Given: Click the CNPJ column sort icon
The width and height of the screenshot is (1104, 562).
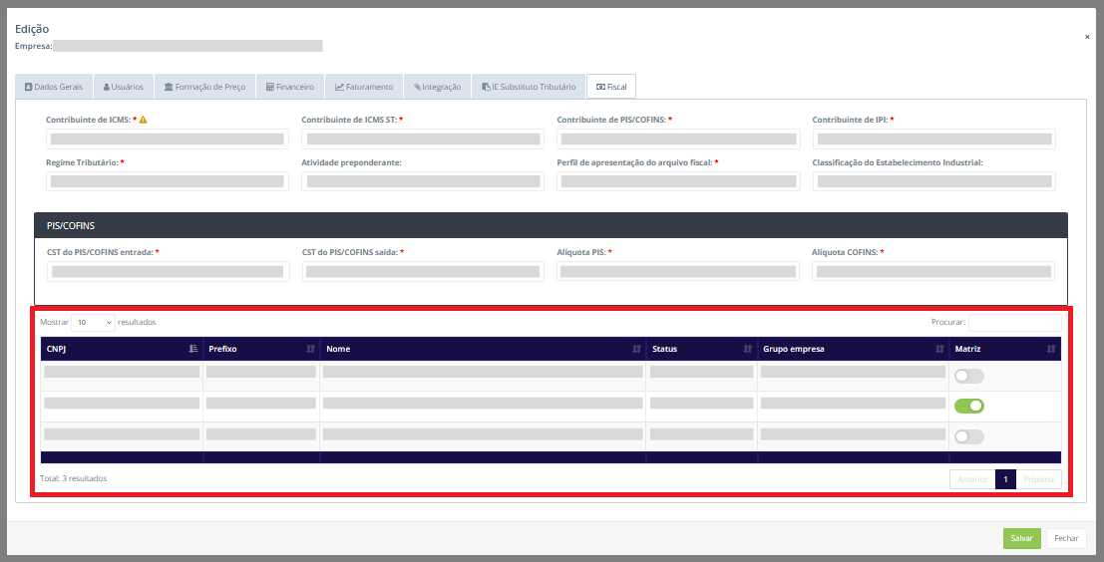Looking at the screenshot, I should [x=192, y=350].
